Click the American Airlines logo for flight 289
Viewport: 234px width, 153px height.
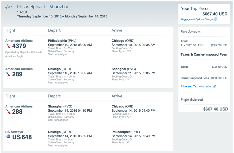[8, 74]
